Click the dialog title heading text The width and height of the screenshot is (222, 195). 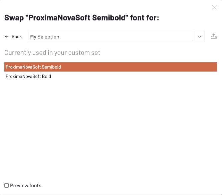[82, 18]
